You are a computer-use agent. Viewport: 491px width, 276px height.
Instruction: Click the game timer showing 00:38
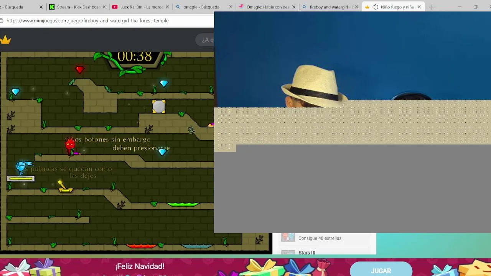(x=135, y=57)
